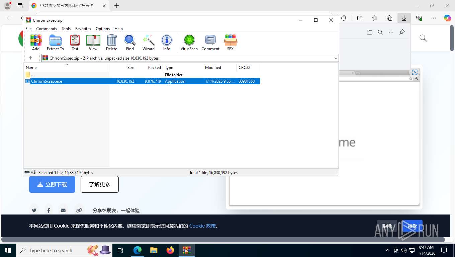Viewport: 455px width, 257px height.
Task: Open the Commands menu
Action: click(x=47, y=29)
